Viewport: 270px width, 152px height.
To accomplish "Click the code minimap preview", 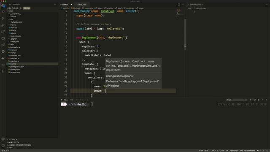I will [x=178, y=13].
